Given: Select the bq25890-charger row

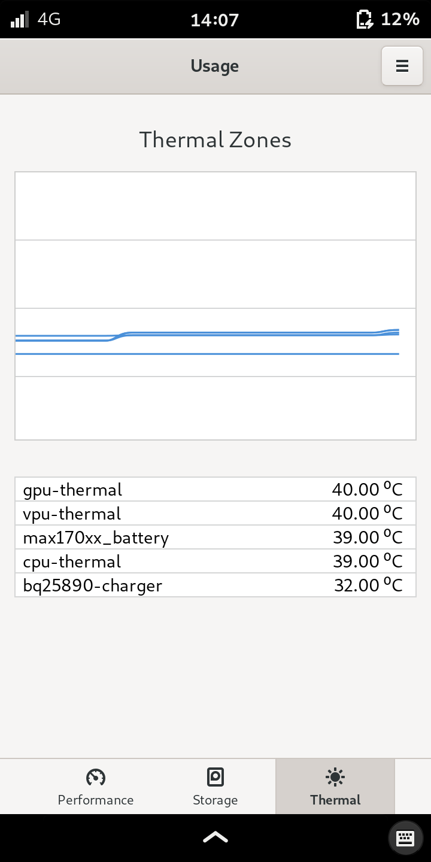Looking at the screenshot, I should point(215,585).
